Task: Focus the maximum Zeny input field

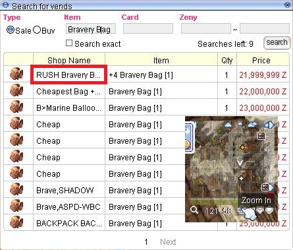Action: click(265, 29)
